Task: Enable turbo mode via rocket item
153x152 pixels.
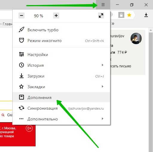Action: [x=61, y=30]
